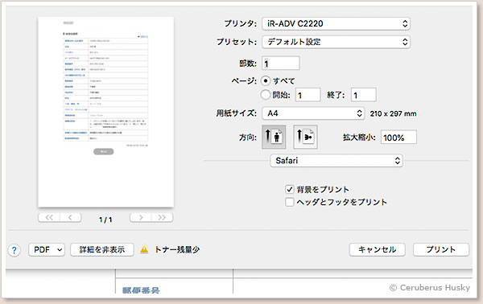The image size is (483, 304).
Task: Enable ヘッダとフッタをプリント checkbox
Action: [289, 202]
